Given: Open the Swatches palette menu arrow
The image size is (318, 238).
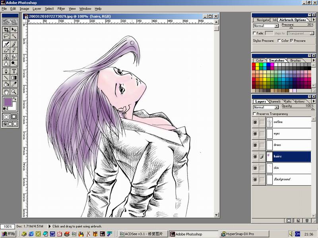Looking at the screenshot, I should [314, 60].
